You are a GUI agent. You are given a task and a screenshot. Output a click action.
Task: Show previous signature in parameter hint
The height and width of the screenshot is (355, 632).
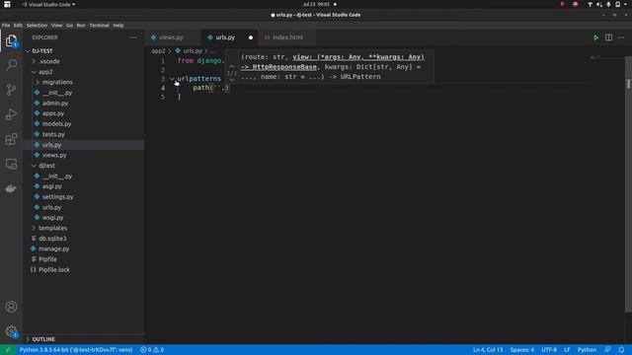[232, 66]
